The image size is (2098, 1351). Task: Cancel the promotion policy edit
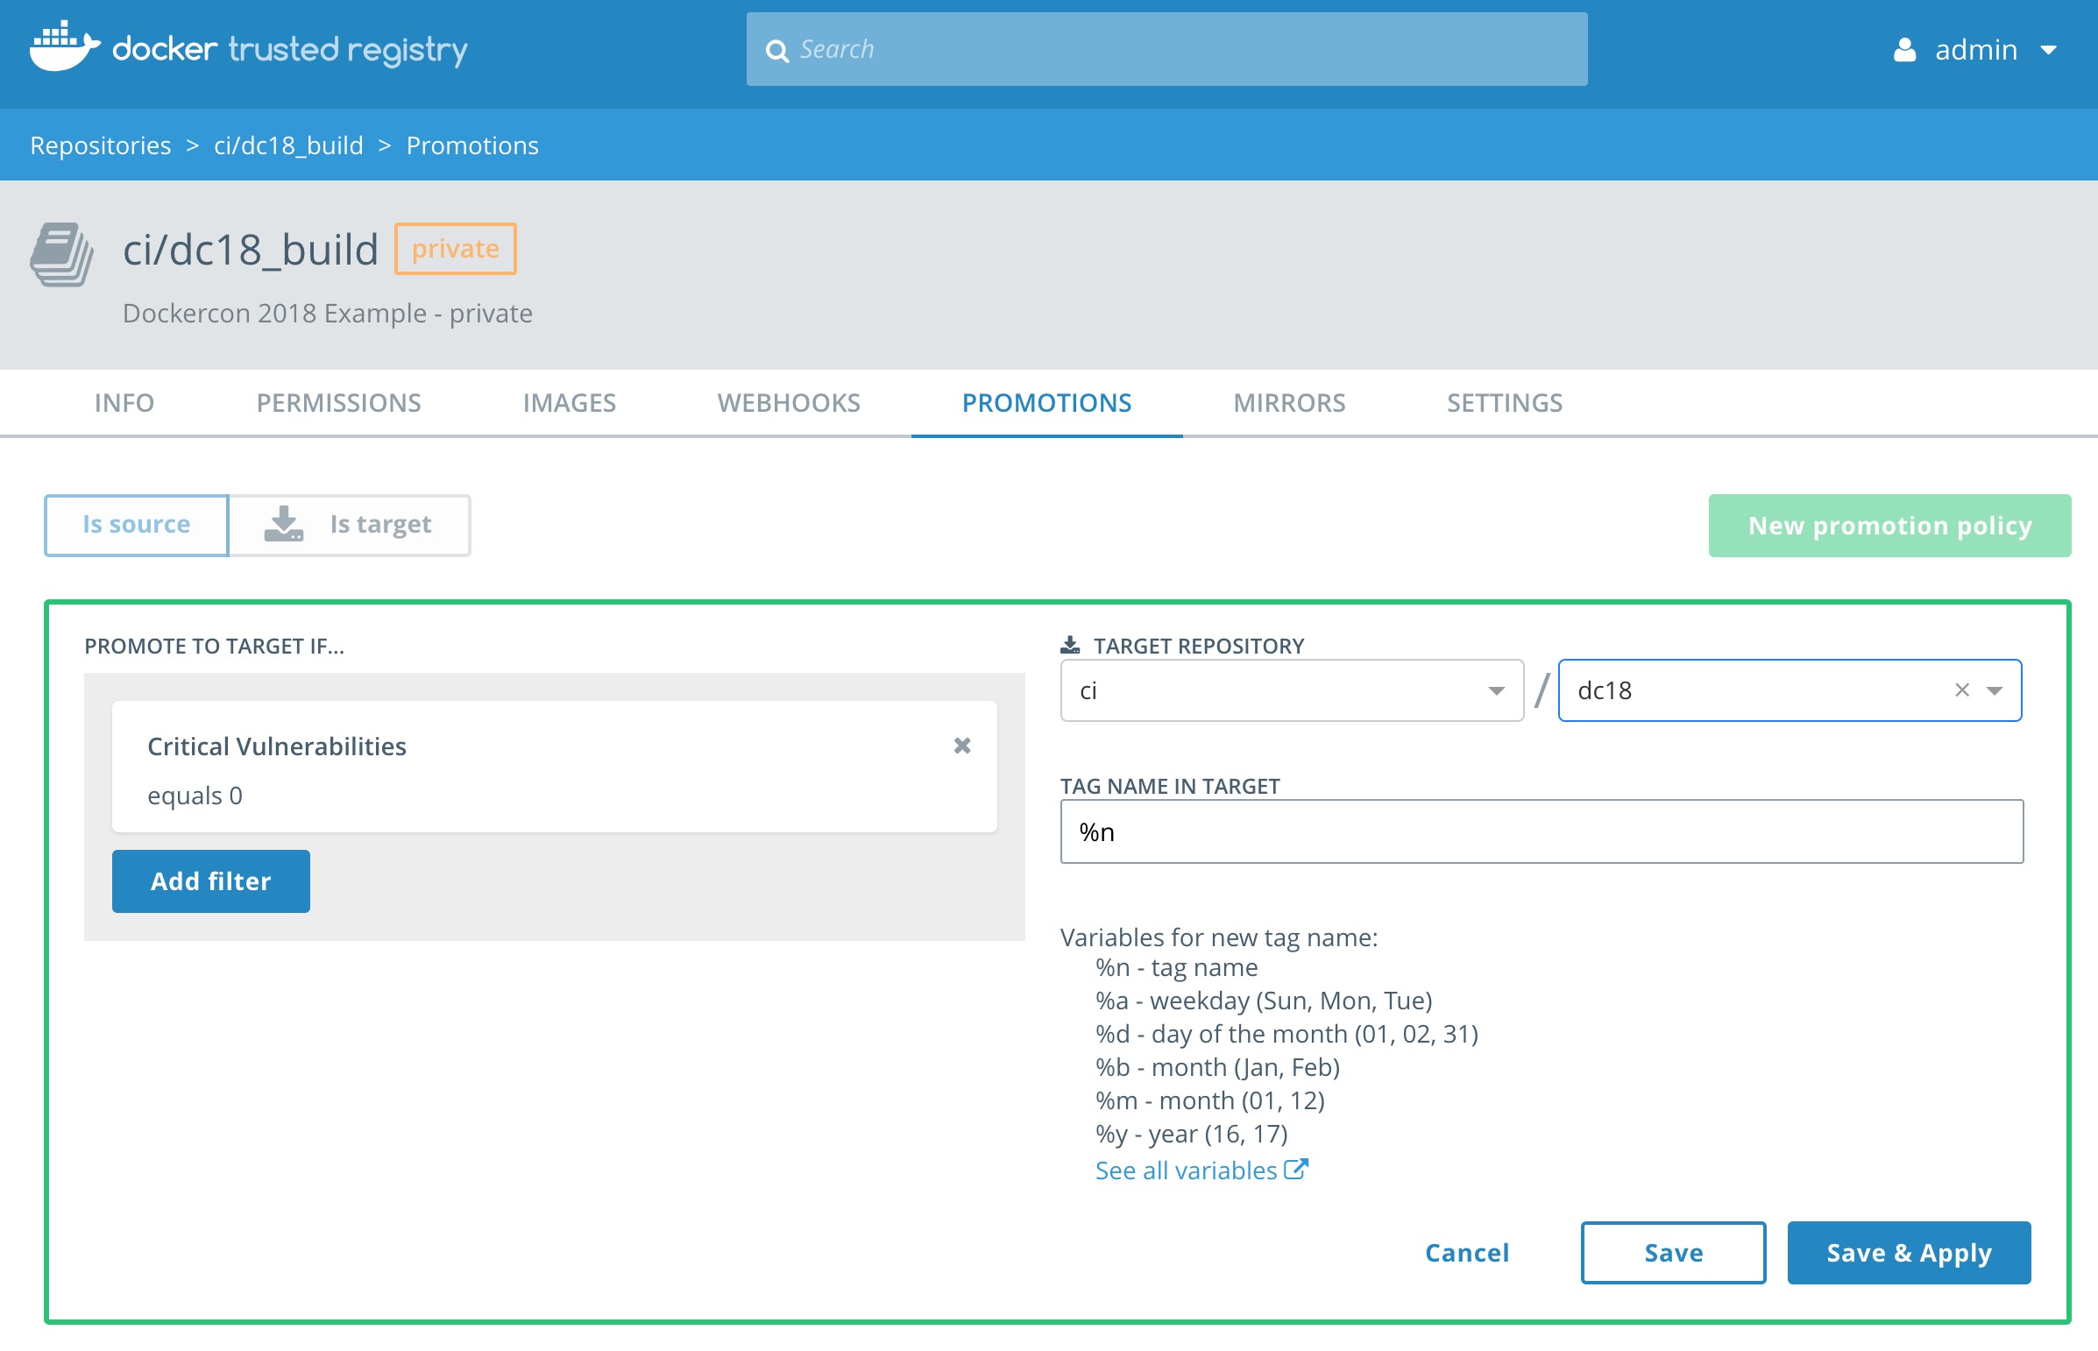pos(1466,1252)
